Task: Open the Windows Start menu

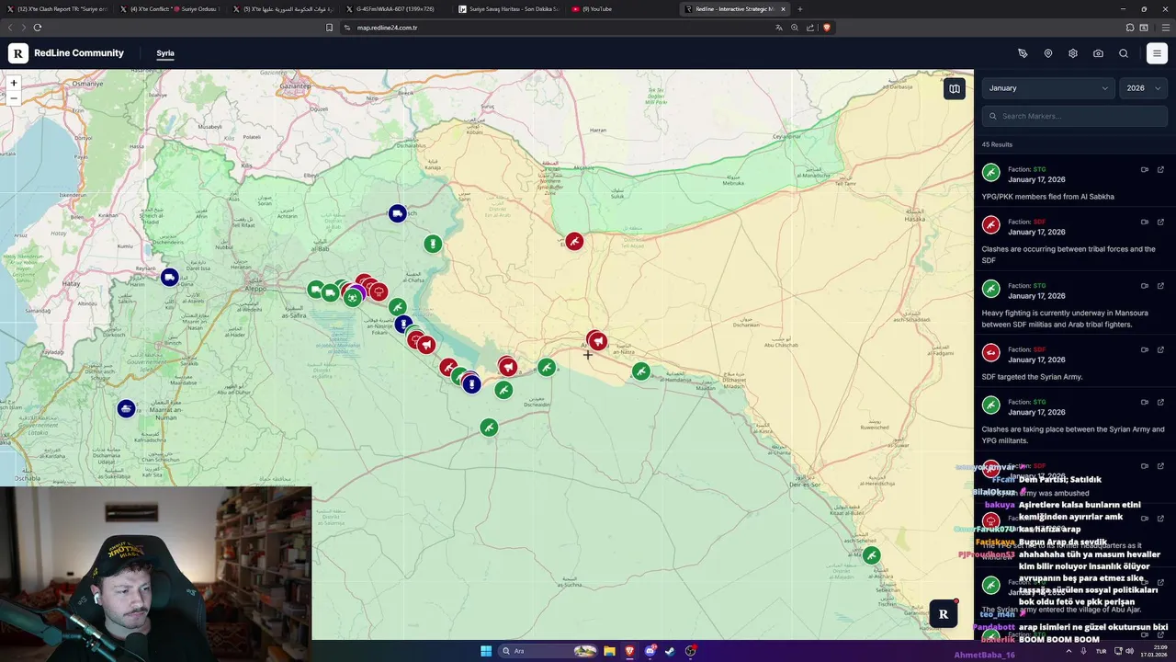Action: click(486, 651)
